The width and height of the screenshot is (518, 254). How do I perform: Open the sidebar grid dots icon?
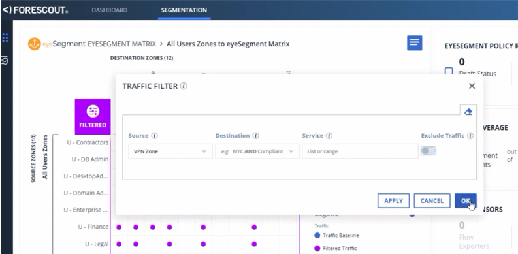point(5,38)
